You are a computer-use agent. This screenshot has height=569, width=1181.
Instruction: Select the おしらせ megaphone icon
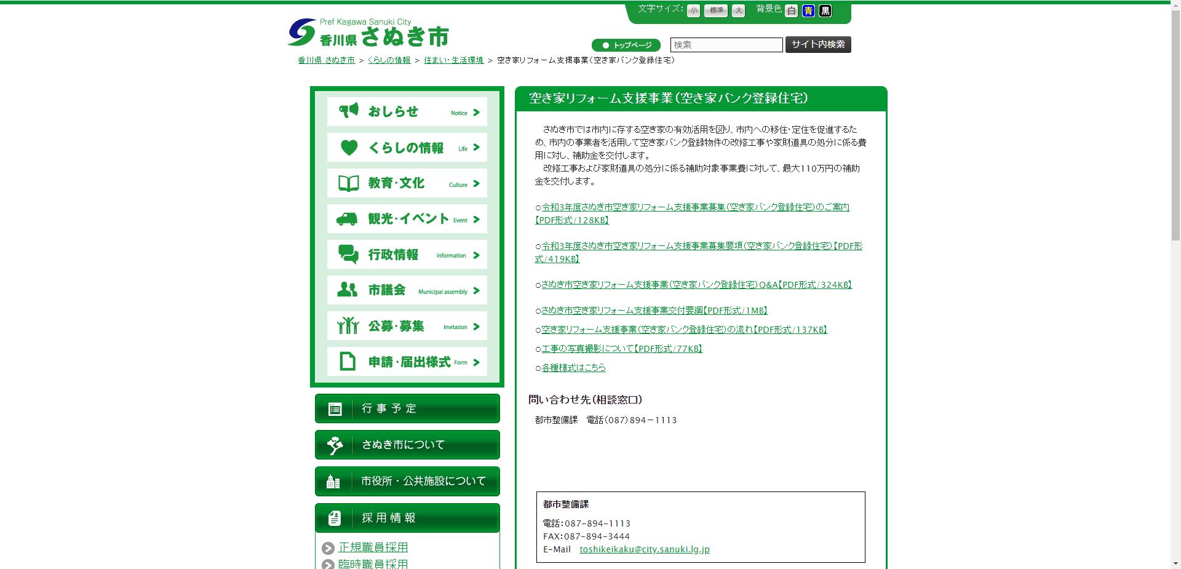348,111
